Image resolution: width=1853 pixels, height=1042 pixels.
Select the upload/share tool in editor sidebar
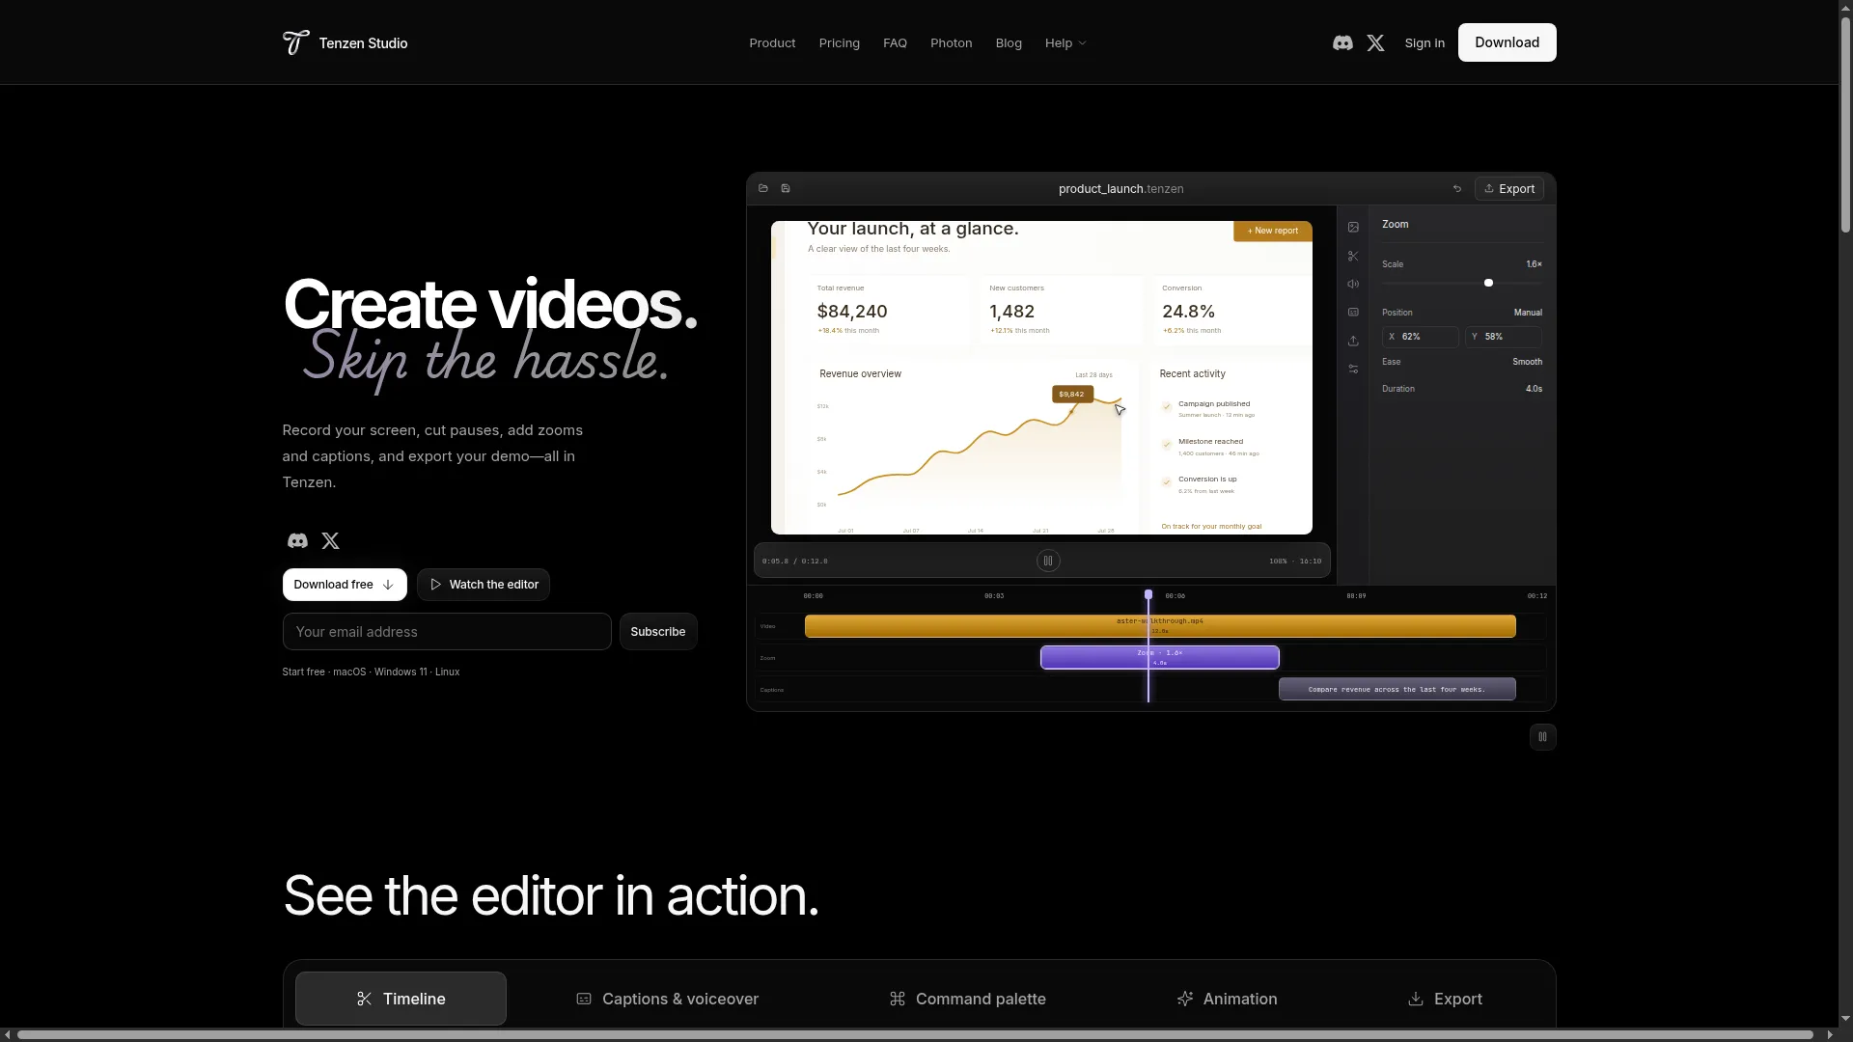pyautogui.click(x=1353, y=341)
